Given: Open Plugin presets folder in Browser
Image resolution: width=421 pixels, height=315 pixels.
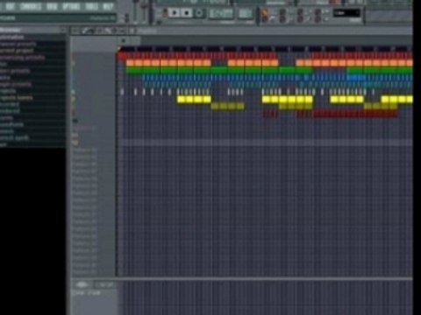Looking at the screenshot, I should 15,84.
